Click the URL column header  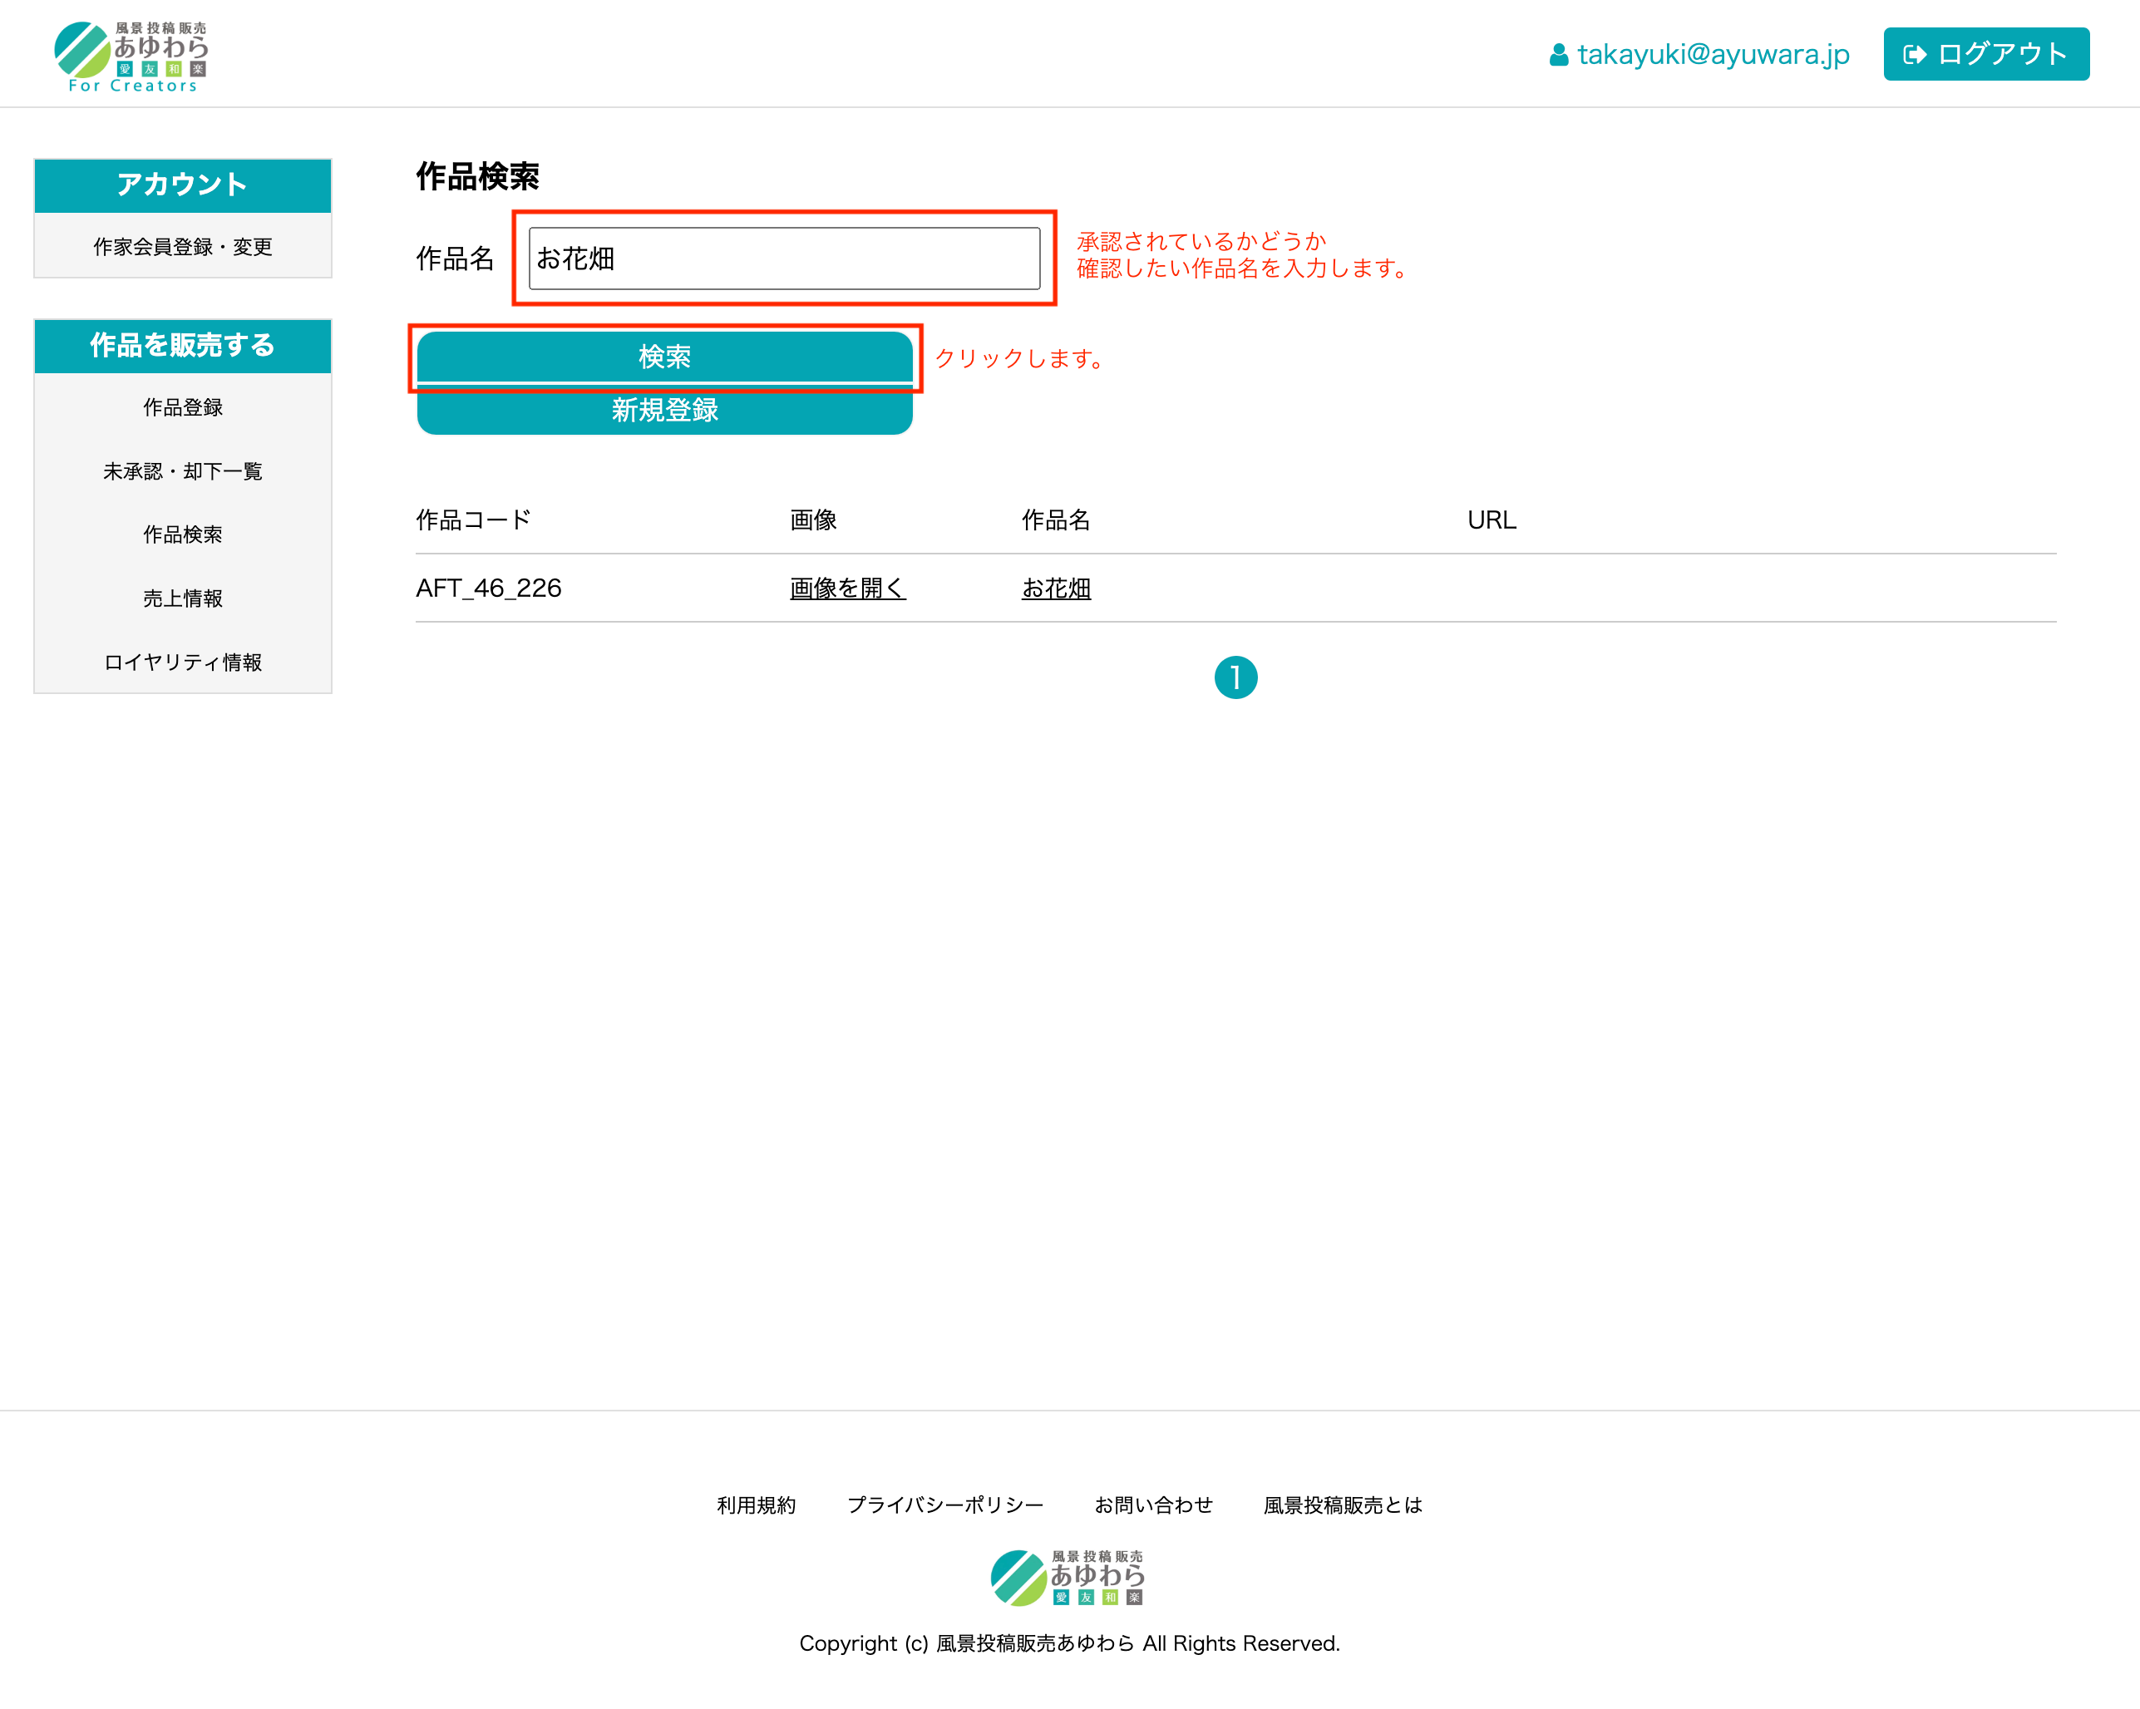[x=1492, y=519]
